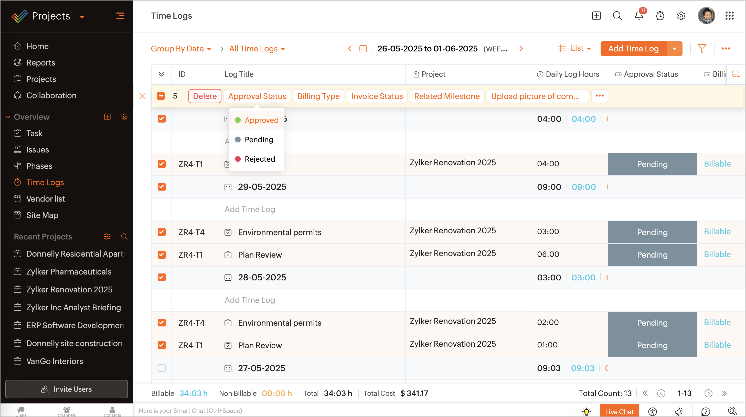Open the notifications bell icon
The height and width of the screenshot is (417, 746).
(x=638, y=16)
